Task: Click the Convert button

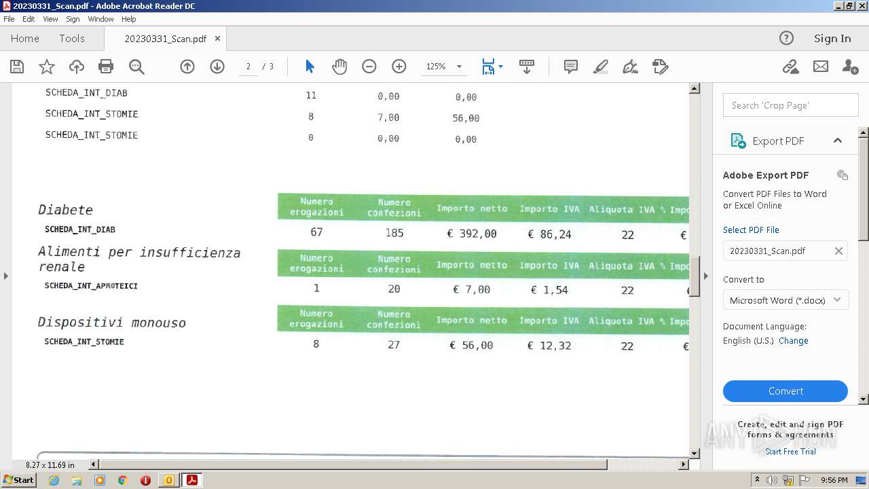Action: 785,391
